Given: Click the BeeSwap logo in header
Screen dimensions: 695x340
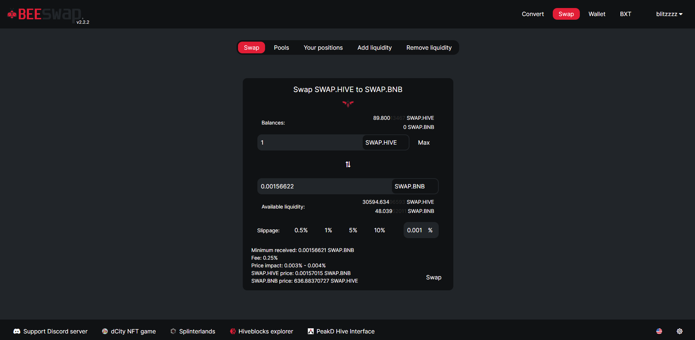Looking at the screenshot, I should pos(45,15).
